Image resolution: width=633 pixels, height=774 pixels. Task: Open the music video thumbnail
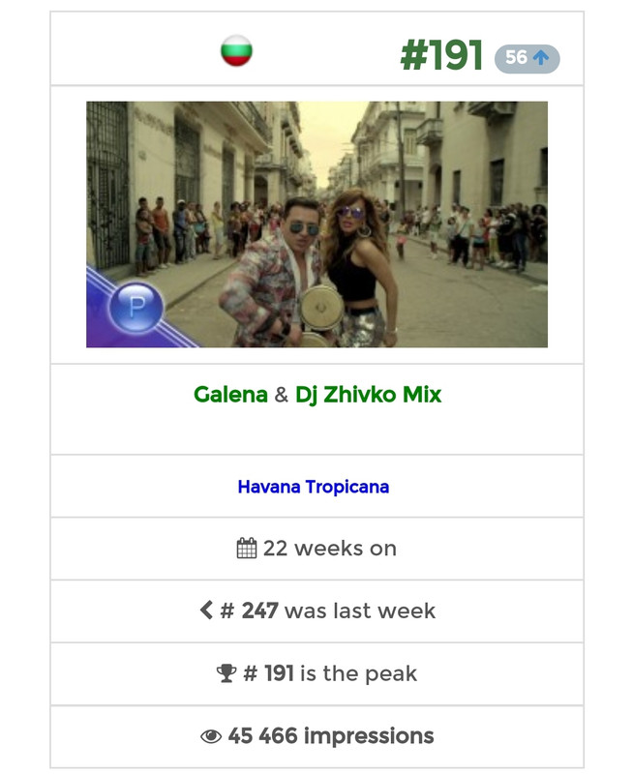[317, 224]
